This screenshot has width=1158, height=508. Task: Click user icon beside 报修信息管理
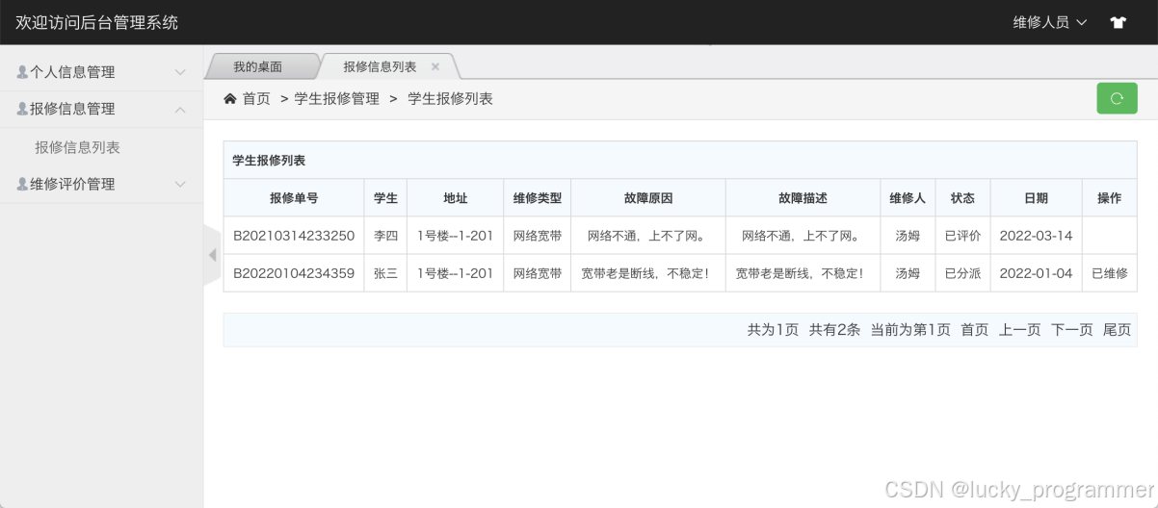pos(22,109)
